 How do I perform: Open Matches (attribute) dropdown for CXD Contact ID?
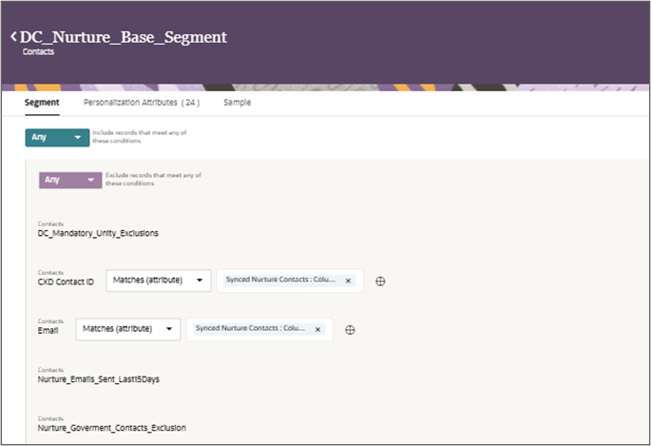158,281
